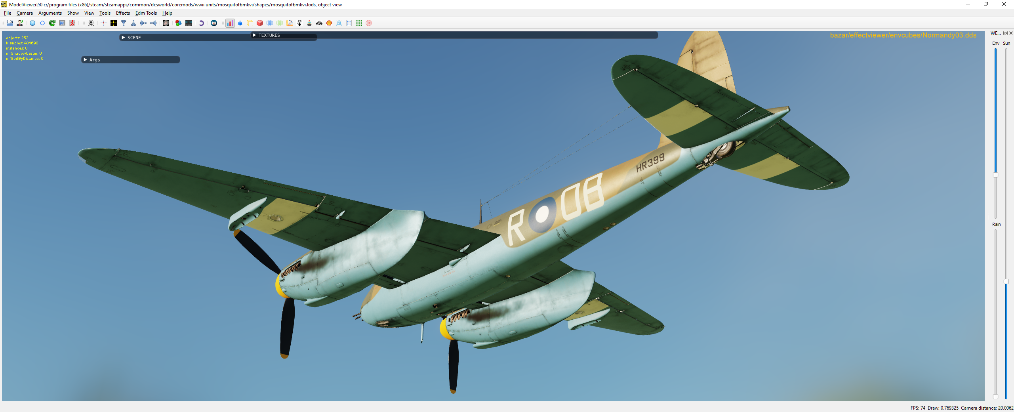Open the Tools menu
1014x412 pixels.
105,13
